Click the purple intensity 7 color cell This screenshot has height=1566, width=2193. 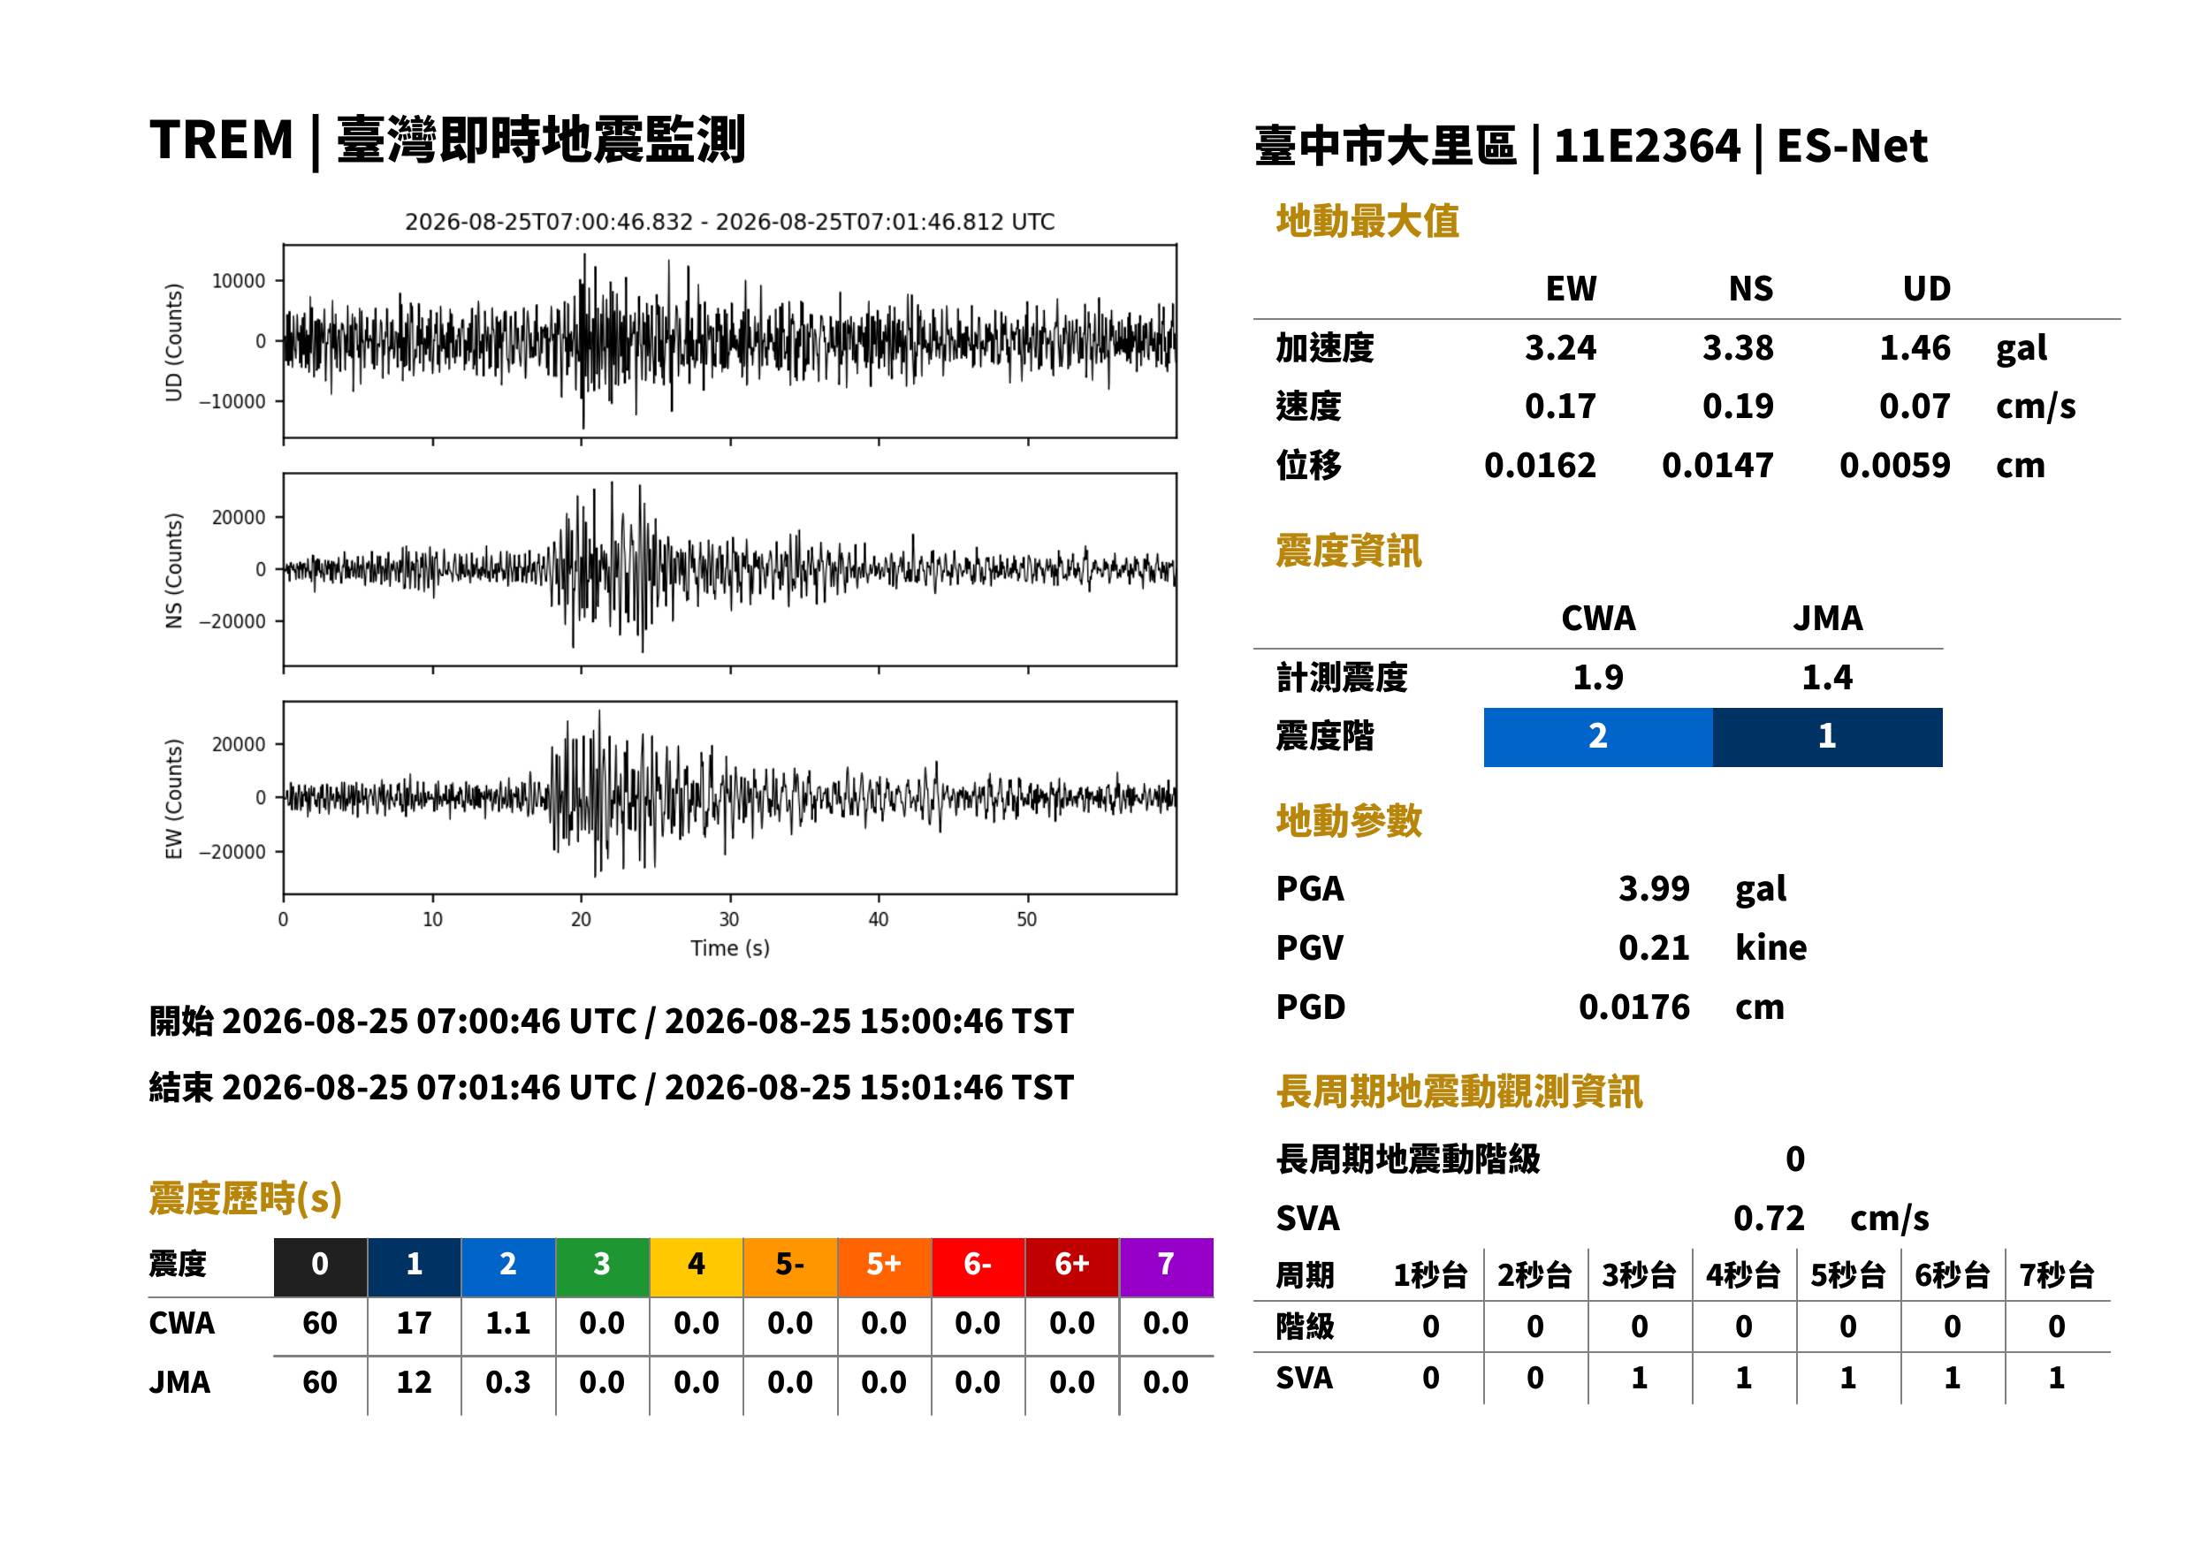(1166, 1267)
